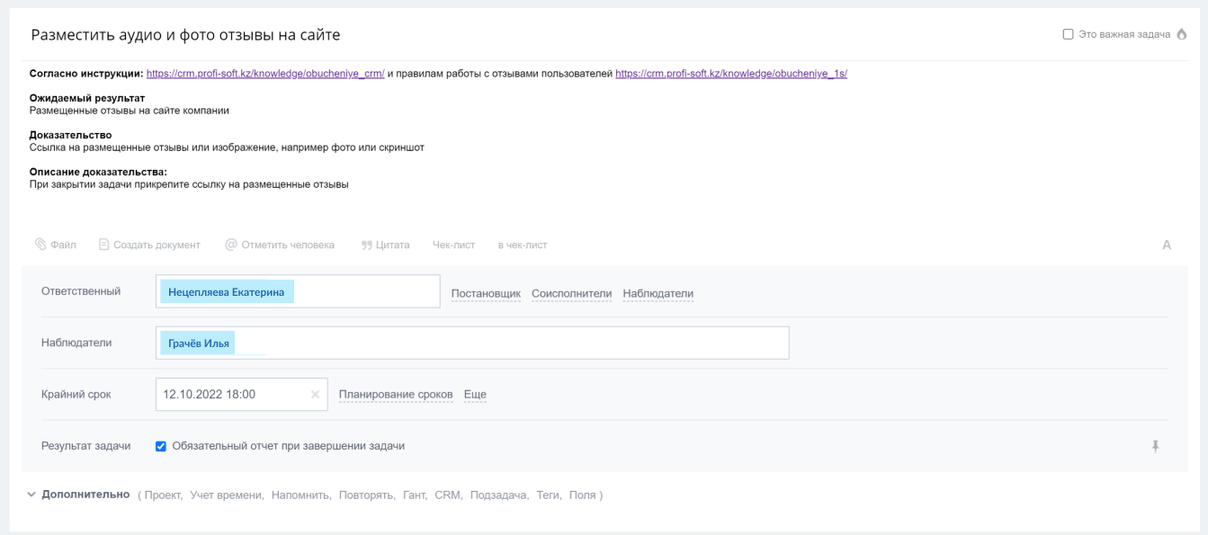Click the flame icon for important task
Viewport: 1208px width, 535px height.
click(1182, 34)
